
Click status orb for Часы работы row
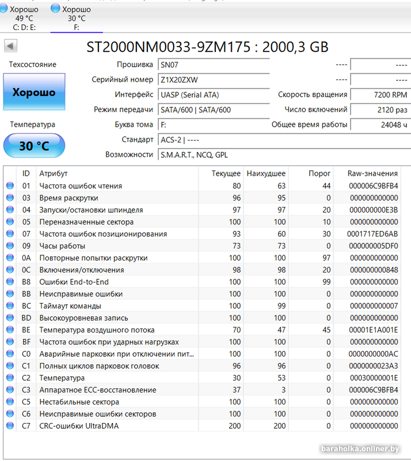coord(10,246)
